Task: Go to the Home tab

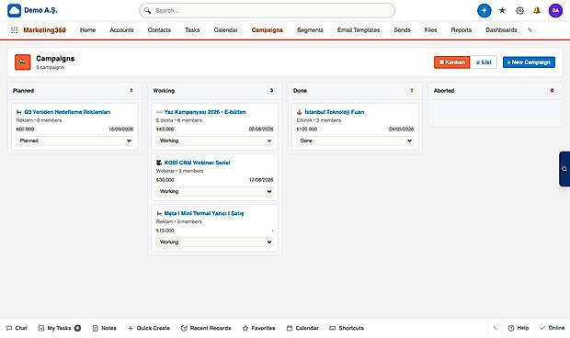Action: pyautogui.click(x=87, y=30)
